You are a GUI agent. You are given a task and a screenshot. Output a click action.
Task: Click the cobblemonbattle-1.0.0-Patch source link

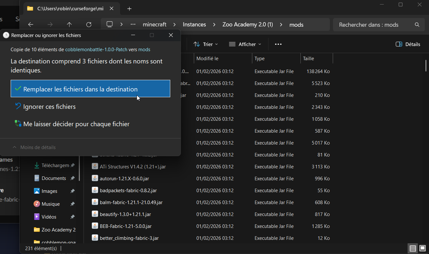pos(96,50)
